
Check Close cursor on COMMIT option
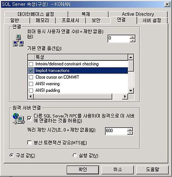click(31, 77)
